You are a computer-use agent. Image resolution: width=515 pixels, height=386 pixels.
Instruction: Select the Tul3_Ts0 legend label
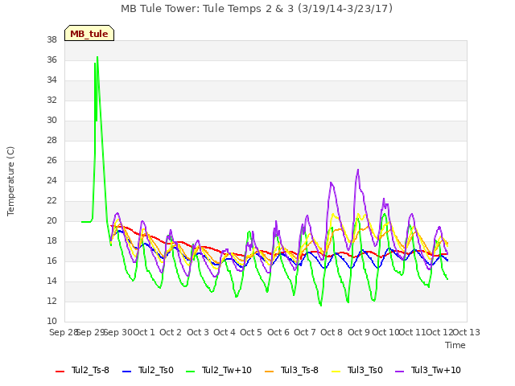365,370
